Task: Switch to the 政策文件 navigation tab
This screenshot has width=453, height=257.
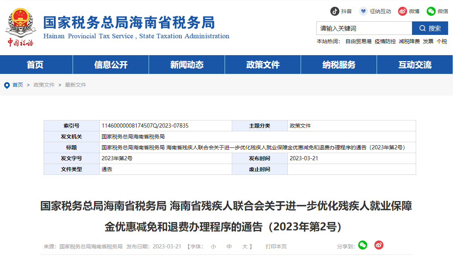Action: [263, 65]
